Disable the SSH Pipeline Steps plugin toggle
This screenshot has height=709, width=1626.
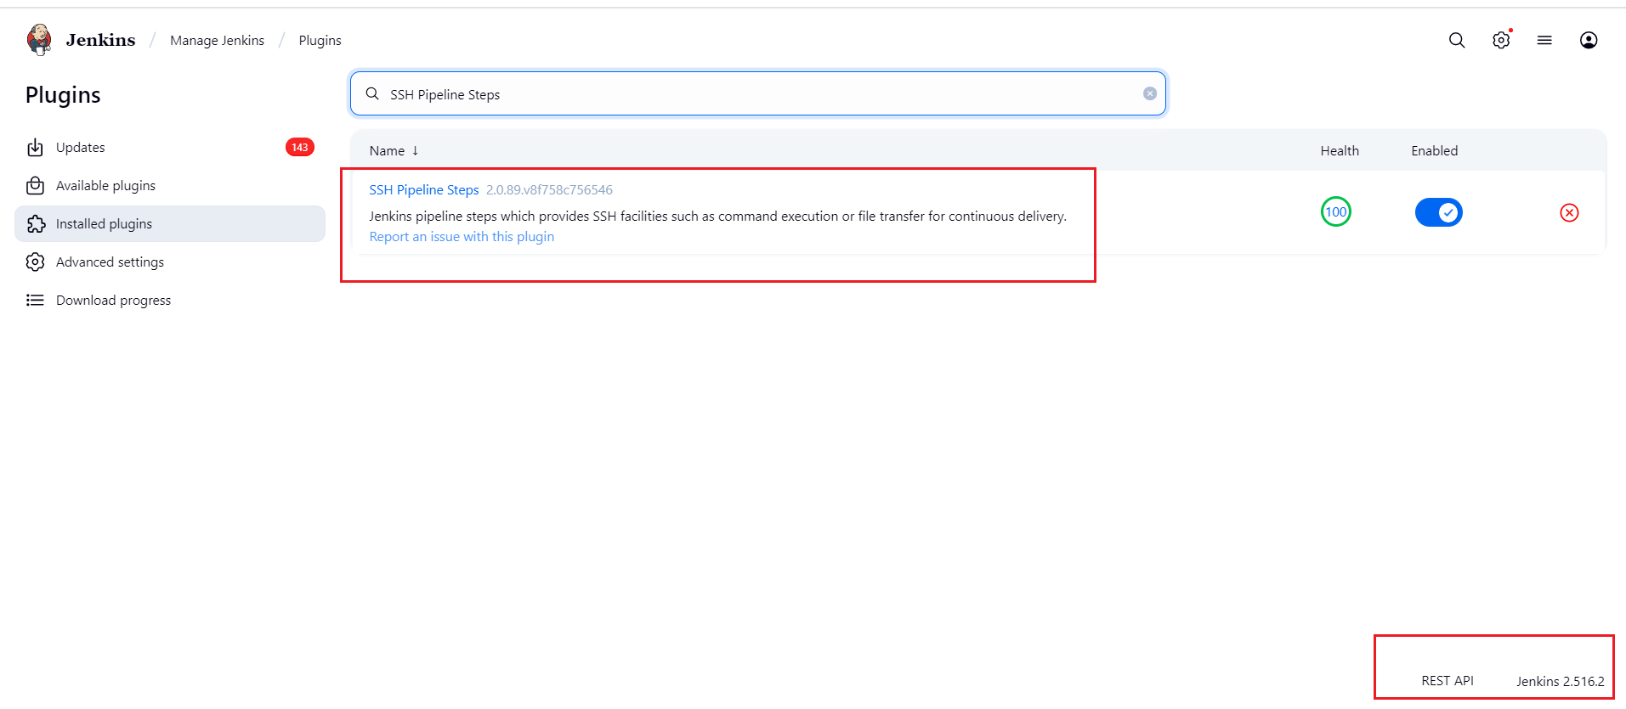(x=1438, y=212)
